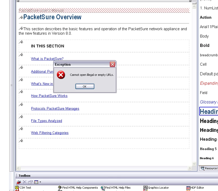The height and width of the screenshot is (191, 218).
Task: Launch Find HTML Help Files tool
Action: tap(116, 188)
